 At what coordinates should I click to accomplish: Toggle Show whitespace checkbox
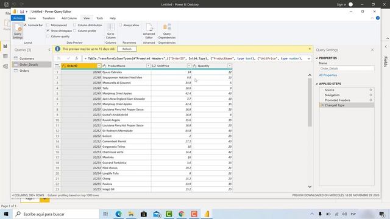(x=48, y=30)
